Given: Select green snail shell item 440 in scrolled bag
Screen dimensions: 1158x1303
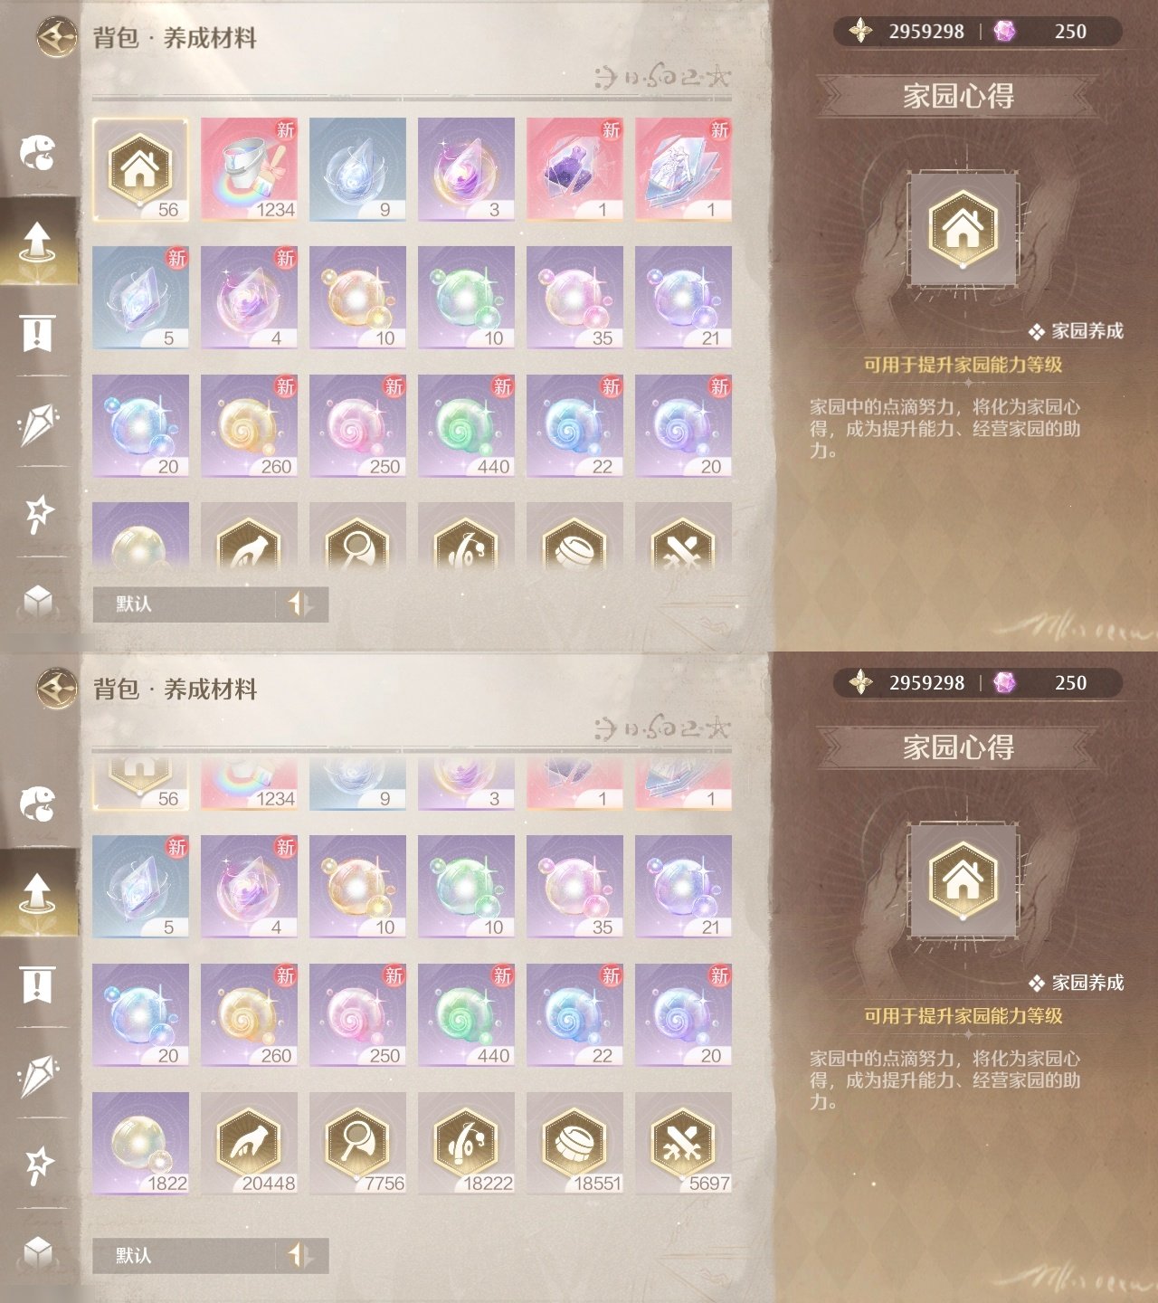Looking at the screenshot, I should [466, 1015].
